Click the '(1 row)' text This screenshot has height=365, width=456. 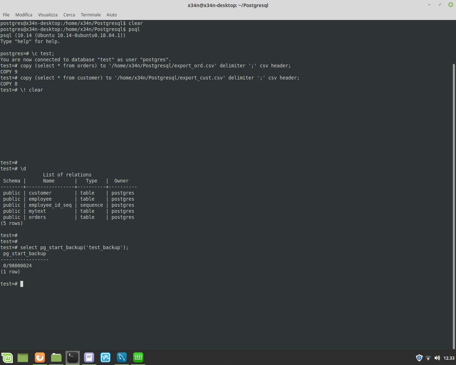[10, 272]
